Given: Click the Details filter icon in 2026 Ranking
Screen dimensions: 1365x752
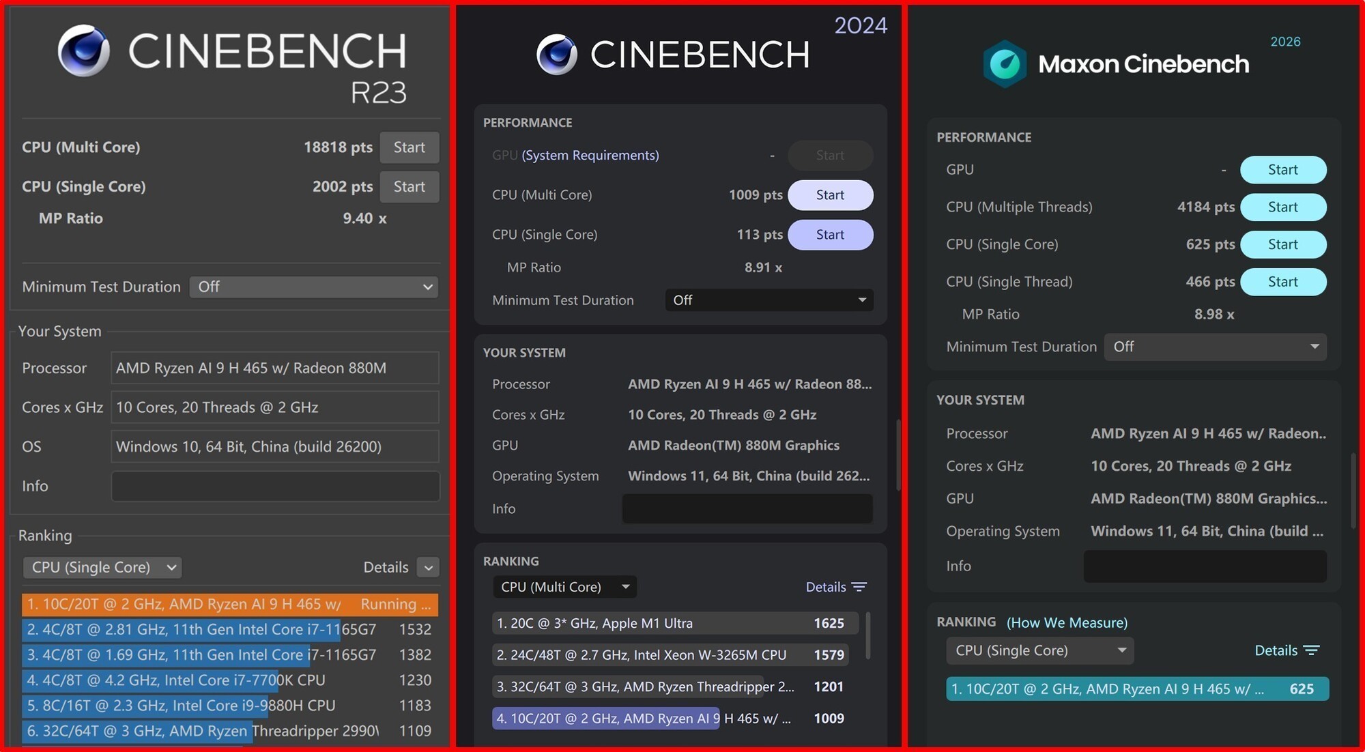Looking at the screenshot, I should pos(1313,650).
